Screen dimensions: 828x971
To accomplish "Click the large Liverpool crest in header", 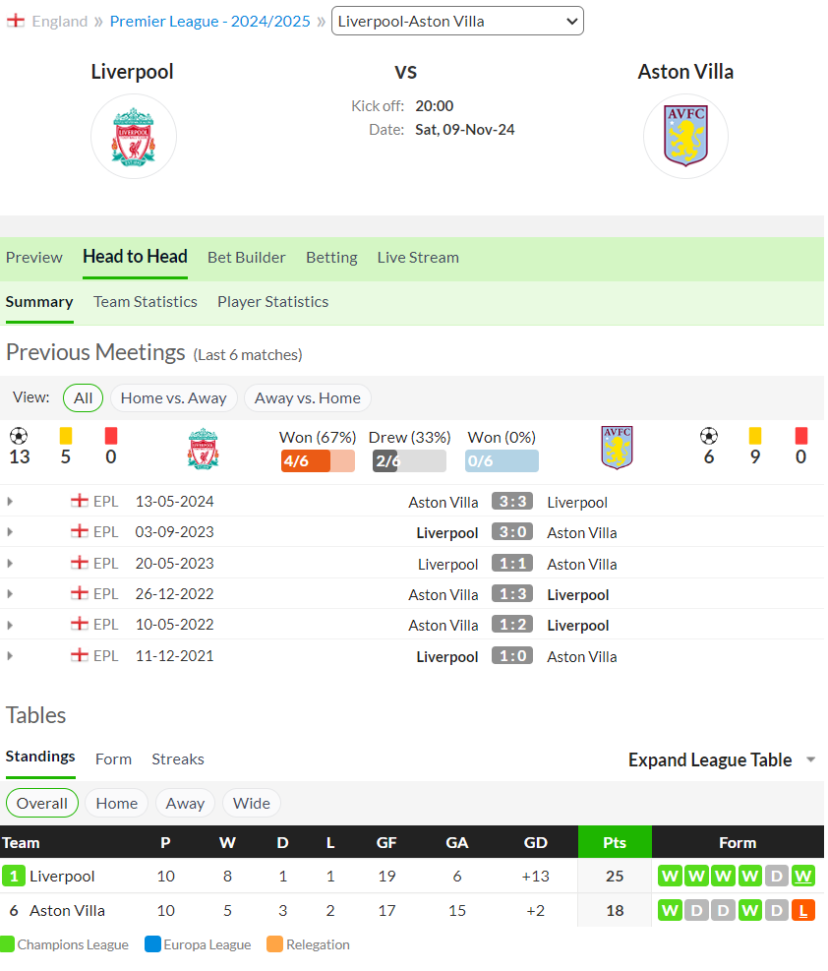I will pos(134,137).
